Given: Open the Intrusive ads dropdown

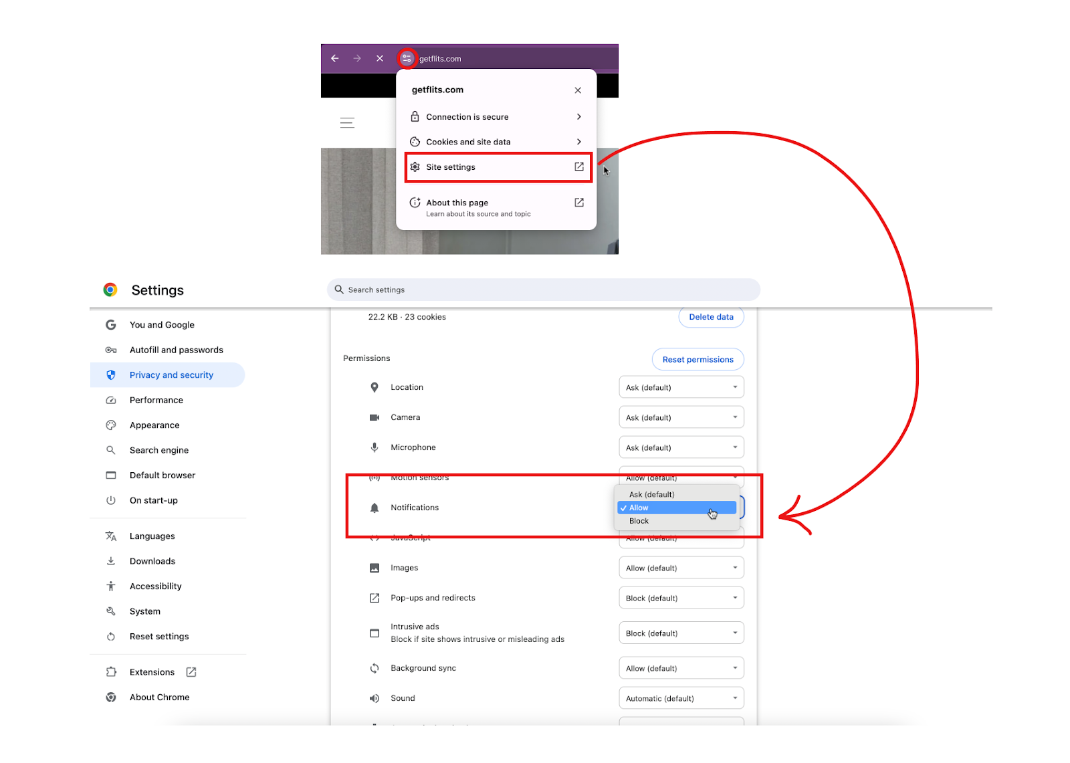Looking at the screenshot, I should point(681,633).
